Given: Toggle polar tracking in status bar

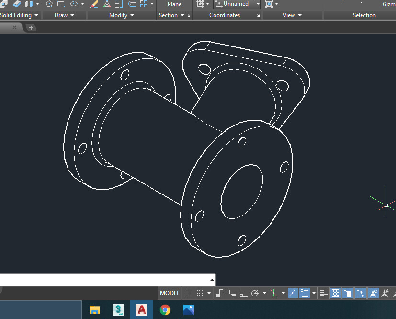Looking at the screenshot, I should click(255, 293).
